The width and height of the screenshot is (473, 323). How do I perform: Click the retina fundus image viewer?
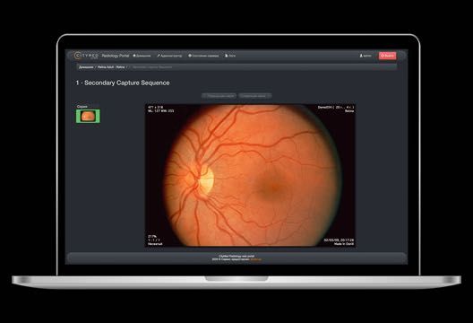point(250,176)
